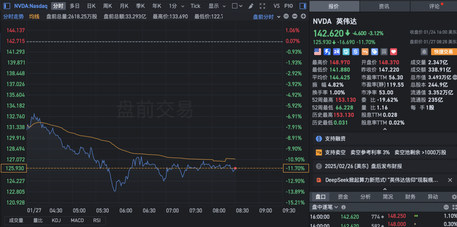Open the rectangle layout dropdown
Viewport: 457px width, 227px height.
tap(237, 6)
